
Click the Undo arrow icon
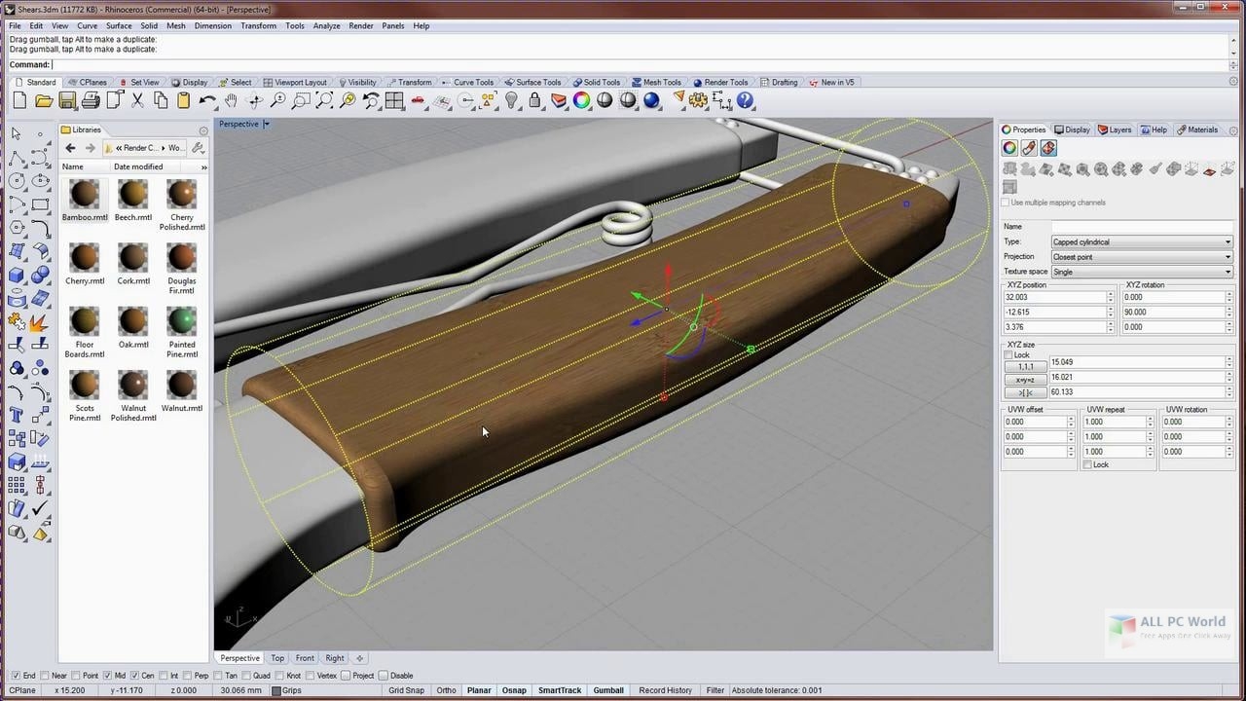(207, 100)
